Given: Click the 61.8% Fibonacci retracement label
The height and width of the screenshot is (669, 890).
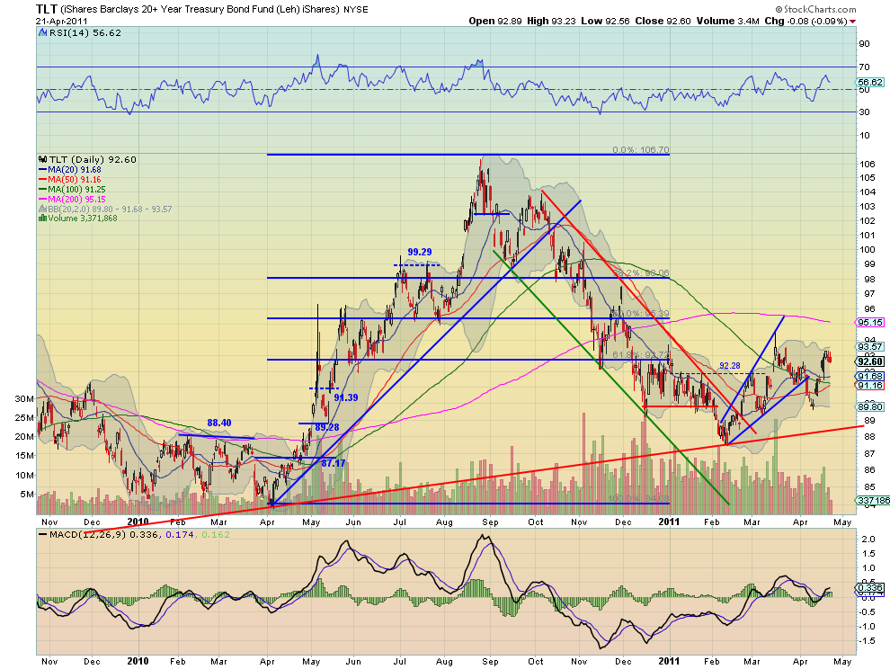Looking at the screenshot, I should (x=641, y=355).
